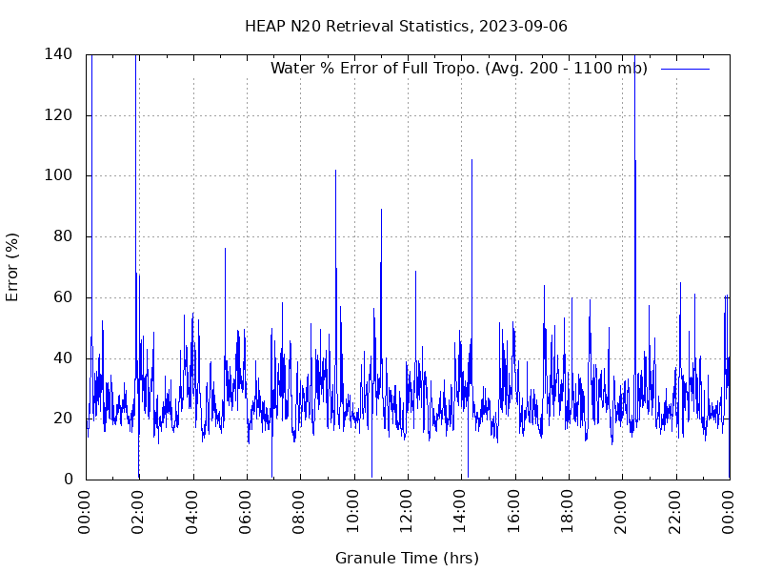Click the y-axis tick value 20
Image resolution: width=762 pixels, height=572 pixels.
pyautogui.click(x=63, y=419)
